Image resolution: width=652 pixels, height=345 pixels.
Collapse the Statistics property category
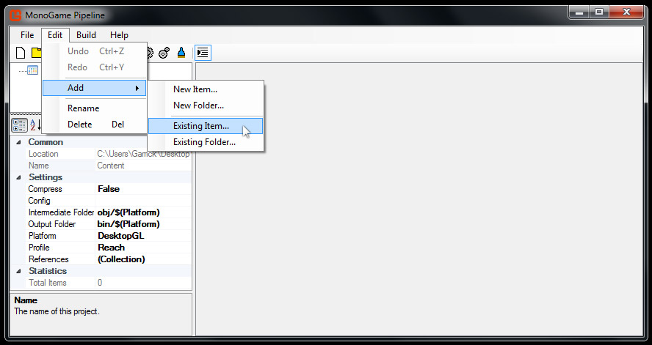(18, 271)
